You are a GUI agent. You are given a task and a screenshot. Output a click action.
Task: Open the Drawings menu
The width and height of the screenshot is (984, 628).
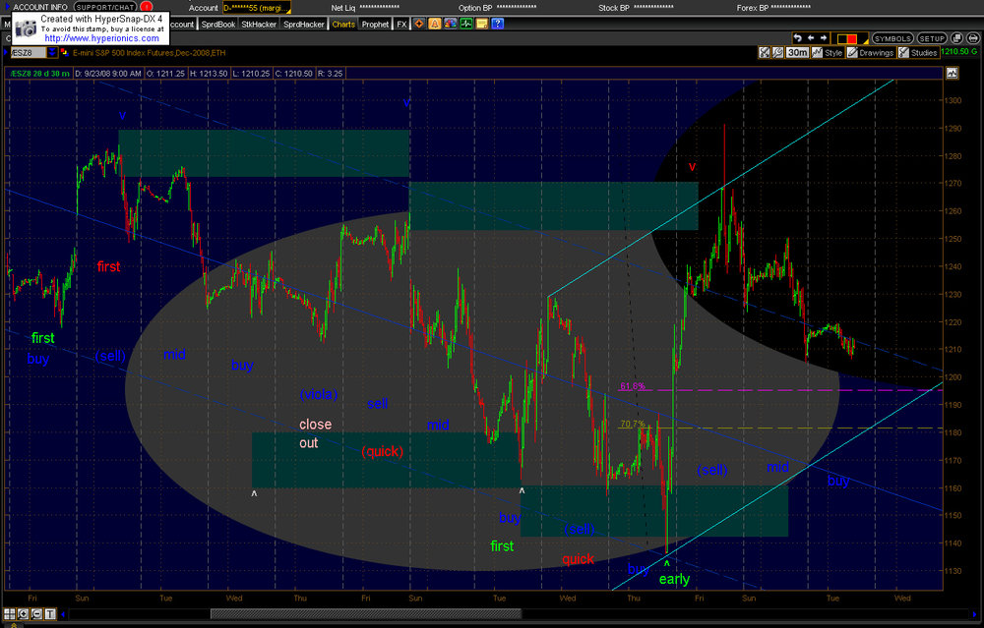click(x=871, y=53)
